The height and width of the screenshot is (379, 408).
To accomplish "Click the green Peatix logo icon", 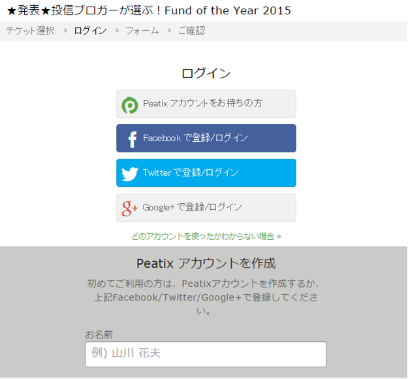I will [130, 104].
